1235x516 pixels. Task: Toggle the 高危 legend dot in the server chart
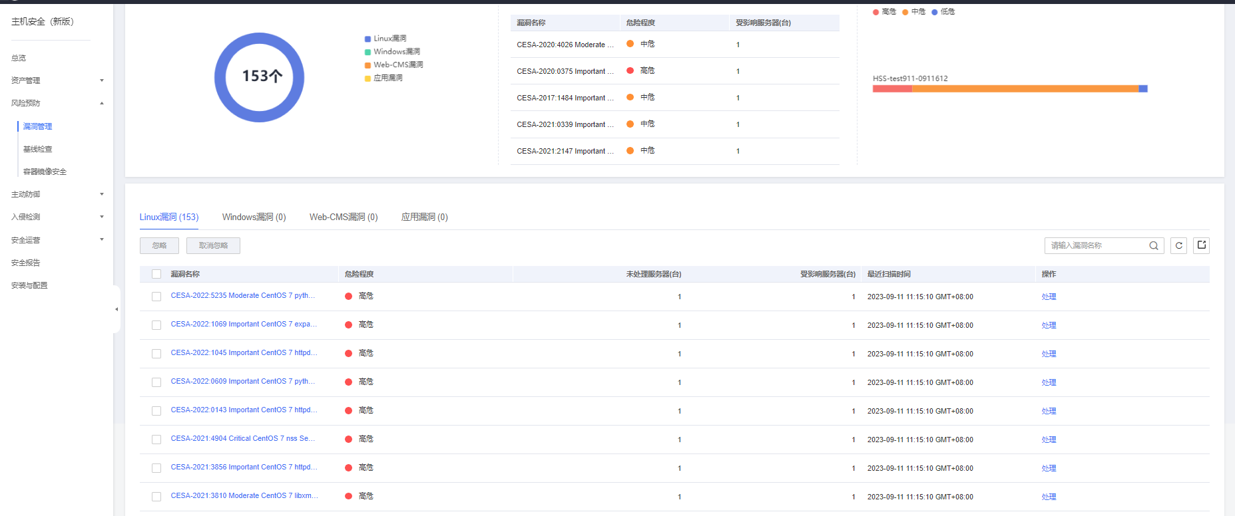[x=876, y=12]
